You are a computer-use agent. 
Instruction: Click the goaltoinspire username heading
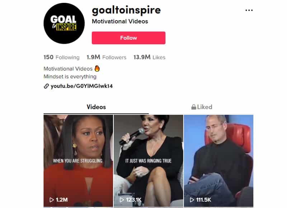(x=126, y=10)
